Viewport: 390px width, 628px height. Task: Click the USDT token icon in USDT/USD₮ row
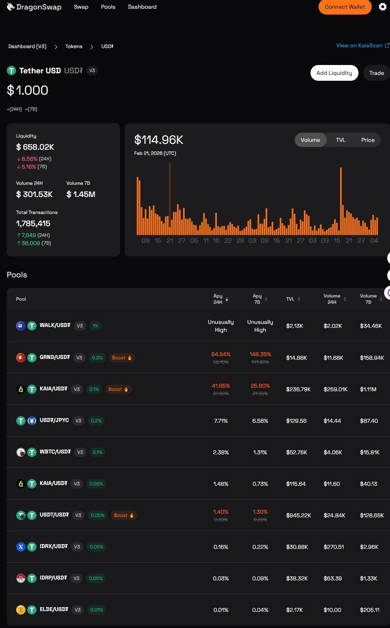point(21,515)
